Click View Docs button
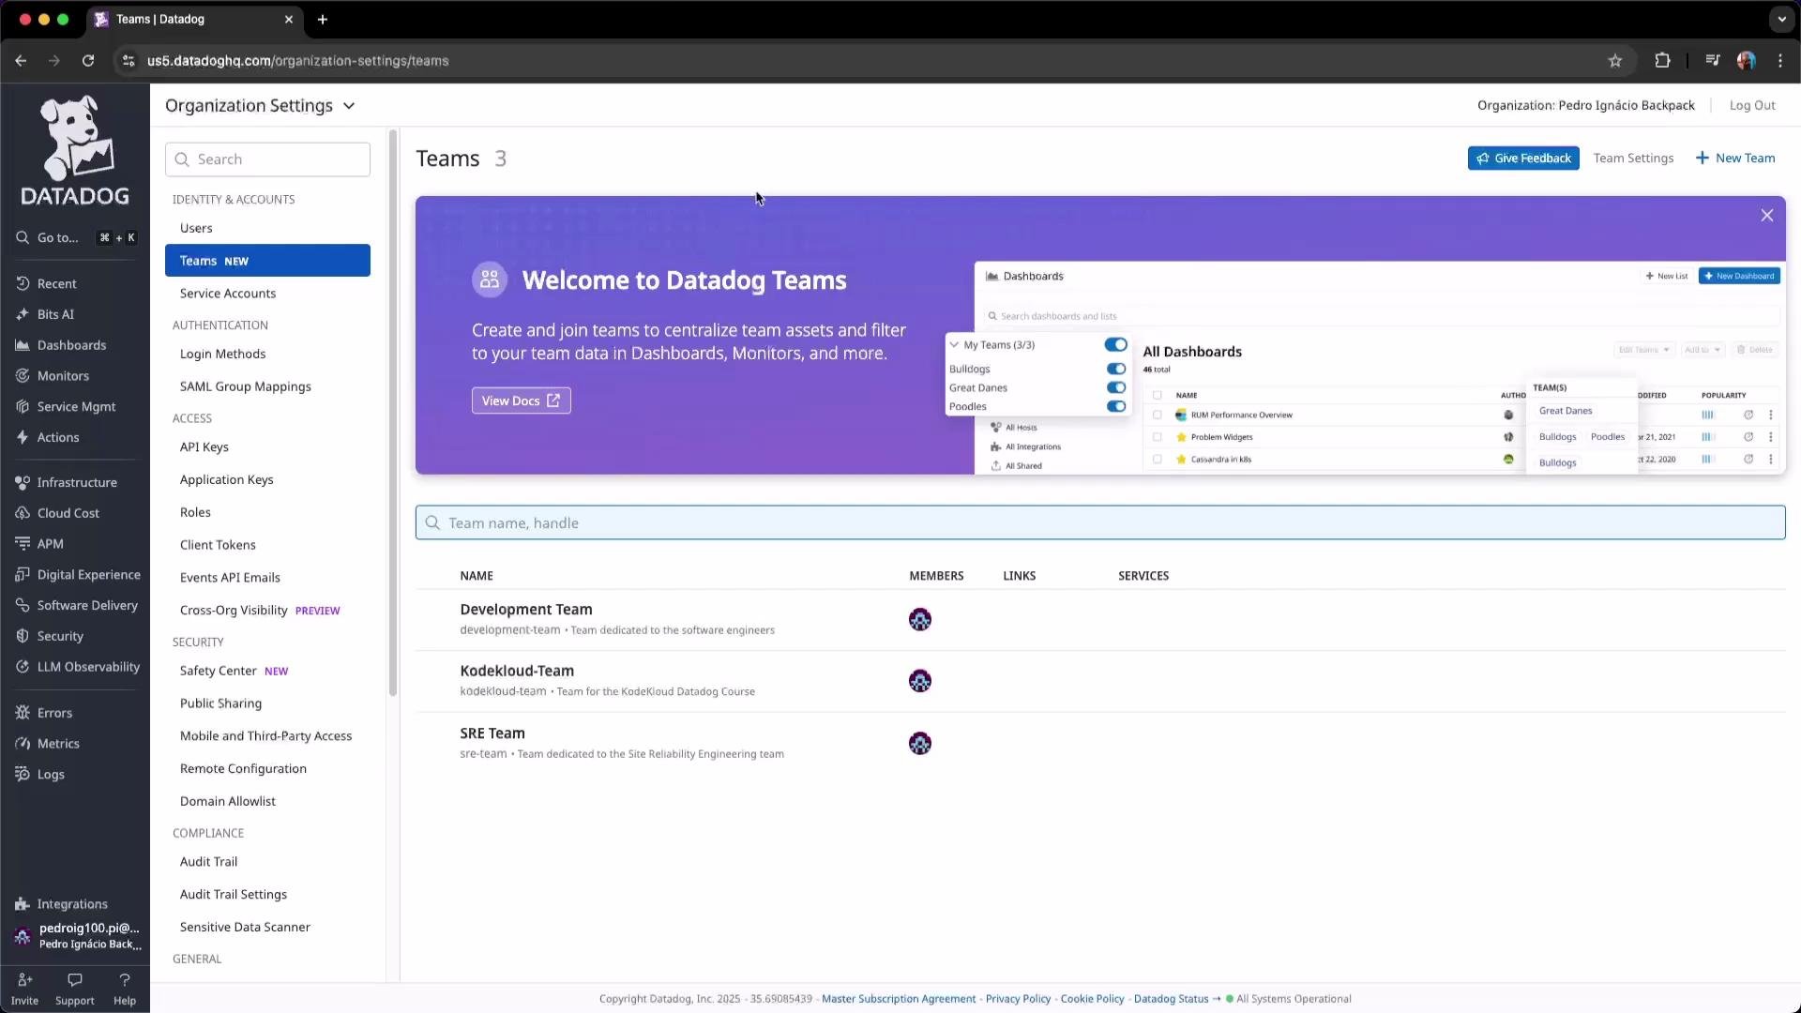Screen dimensions: 1801x1013 point(521,401)
